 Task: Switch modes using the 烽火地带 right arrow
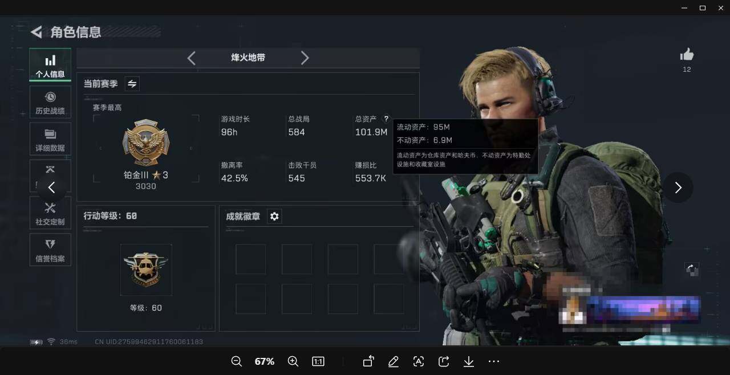click(x=305, y=58)
